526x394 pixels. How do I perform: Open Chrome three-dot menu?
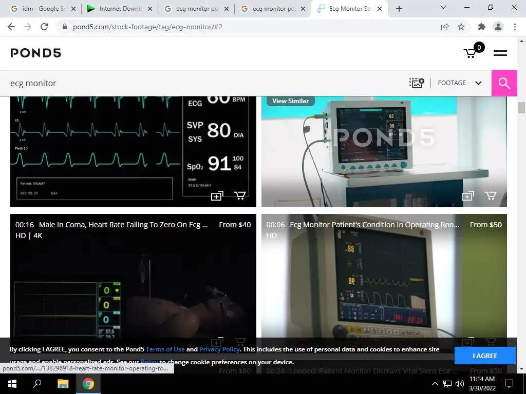[x=515, y=27]
